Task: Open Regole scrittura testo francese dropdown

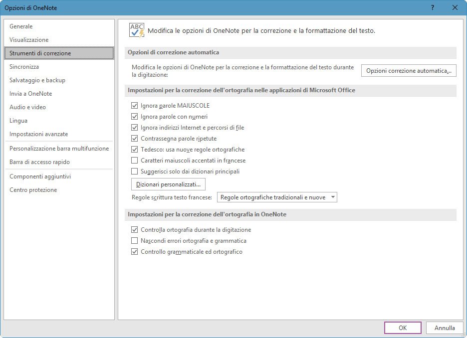Action: (277, 197)
